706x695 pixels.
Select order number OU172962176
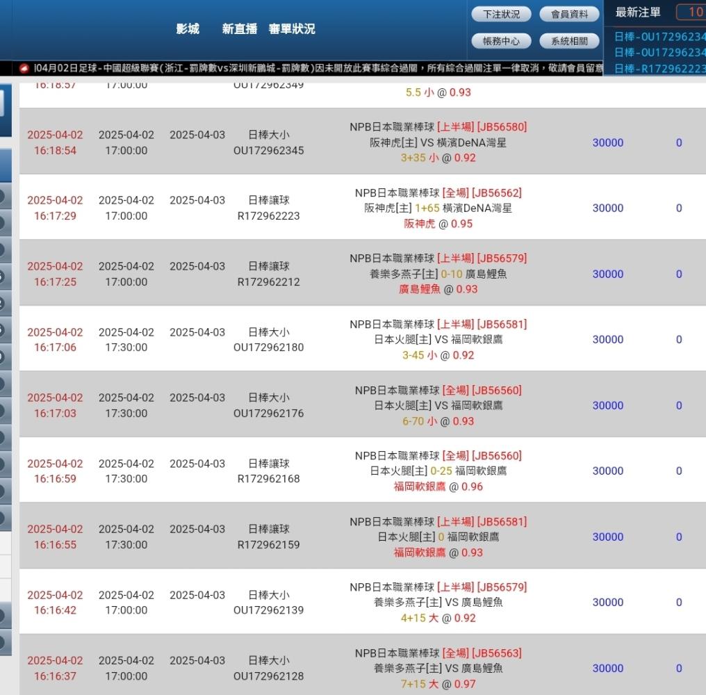pyautogui.click(x=268, y=413)
